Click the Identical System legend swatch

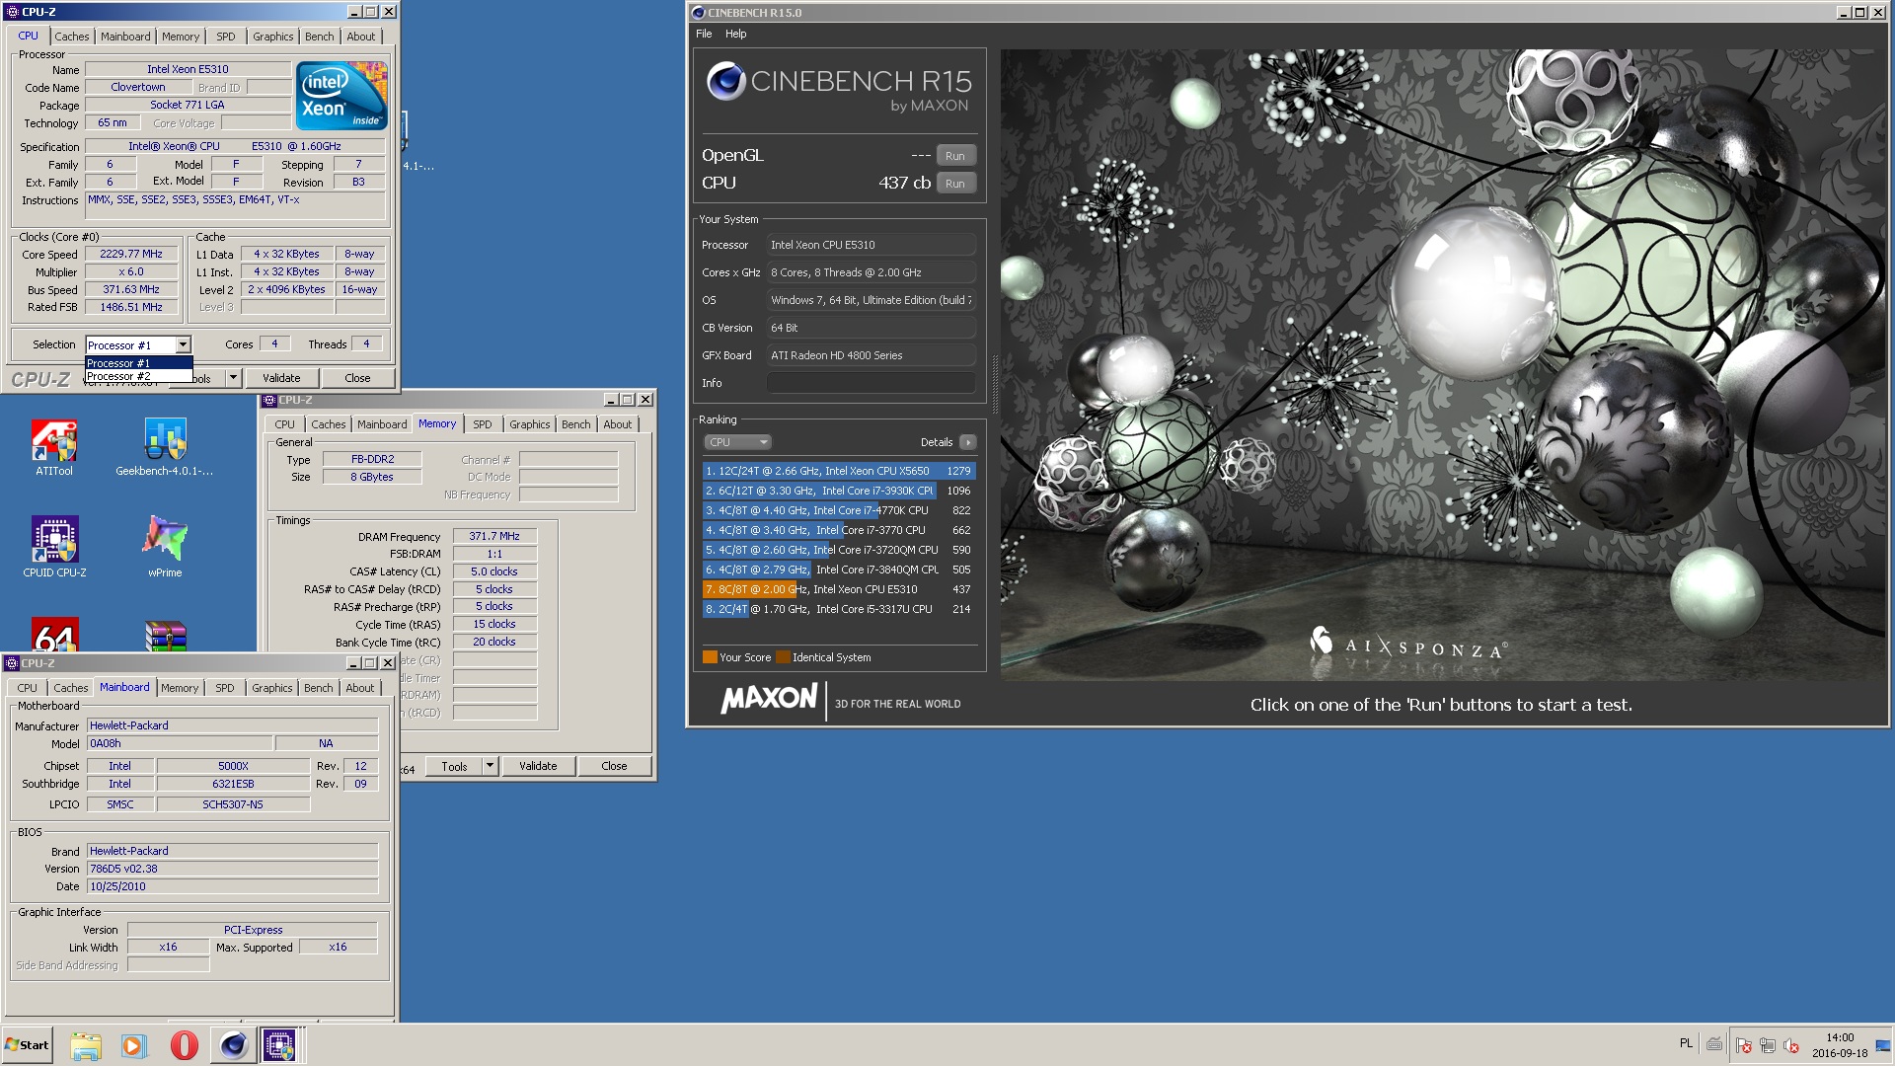coord(783,657)
